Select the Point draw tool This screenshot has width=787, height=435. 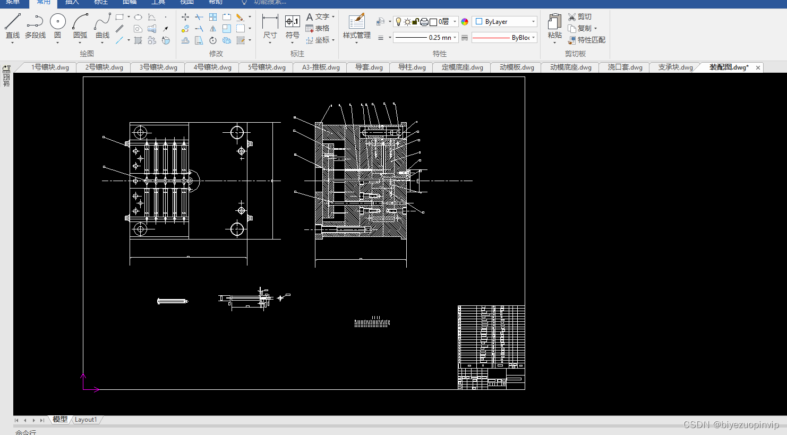pyautogui.click(x=166, y=17)
